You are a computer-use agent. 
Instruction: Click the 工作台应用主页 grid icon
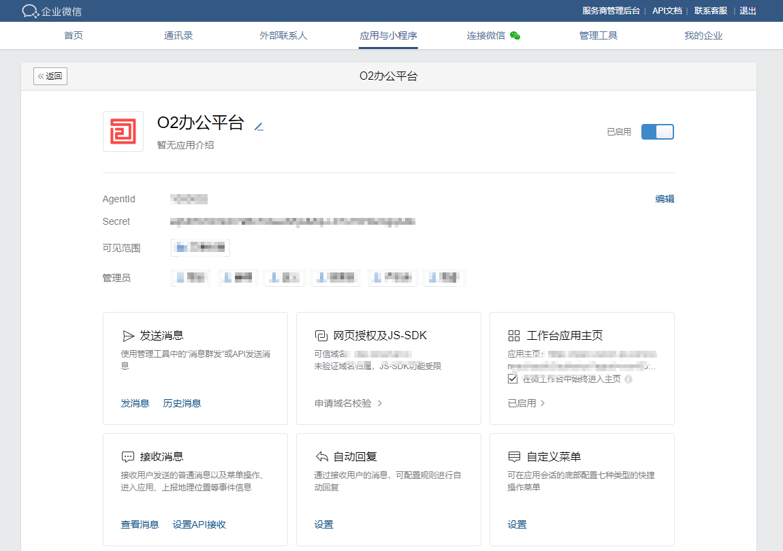[515, 334]
